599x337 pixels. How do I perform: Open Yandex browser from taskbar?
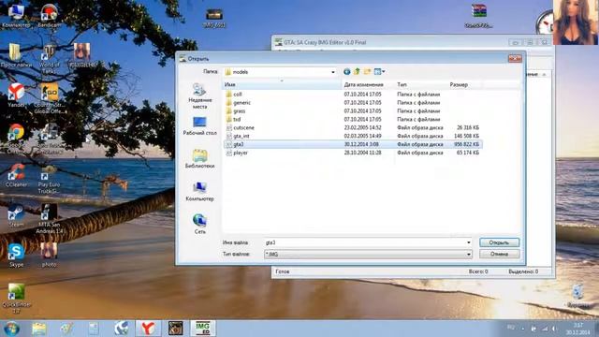click(148, 329)
